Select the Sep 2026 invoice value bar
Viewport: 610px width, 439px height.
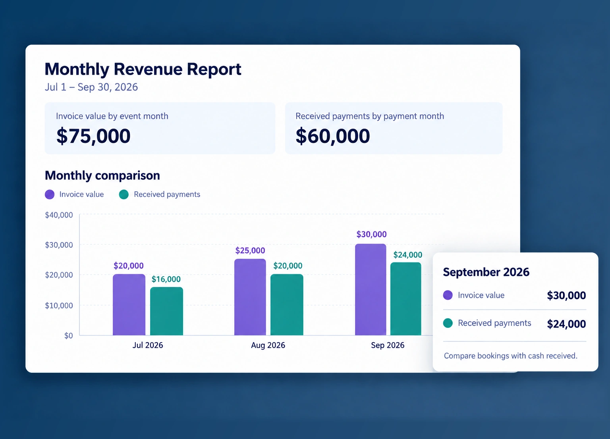[x=371, y=289]
